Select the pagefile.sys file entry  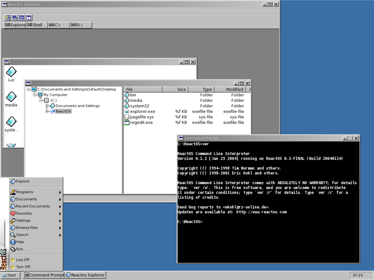[x=142, y=117]
